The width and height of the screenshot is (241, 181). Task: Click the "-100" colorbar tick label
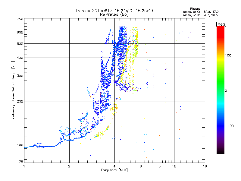[229, 126]
